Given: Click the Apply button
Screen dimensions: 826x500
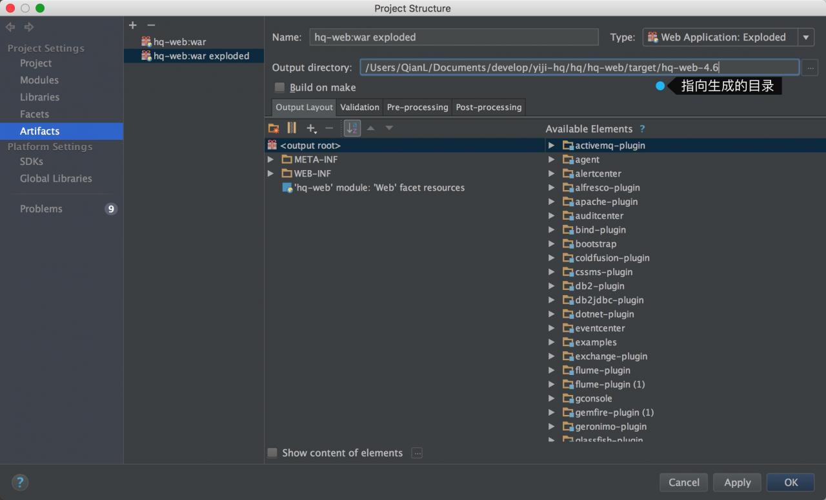Looking at the screenshot, I should pyautogui.click(x=737, y=482).
